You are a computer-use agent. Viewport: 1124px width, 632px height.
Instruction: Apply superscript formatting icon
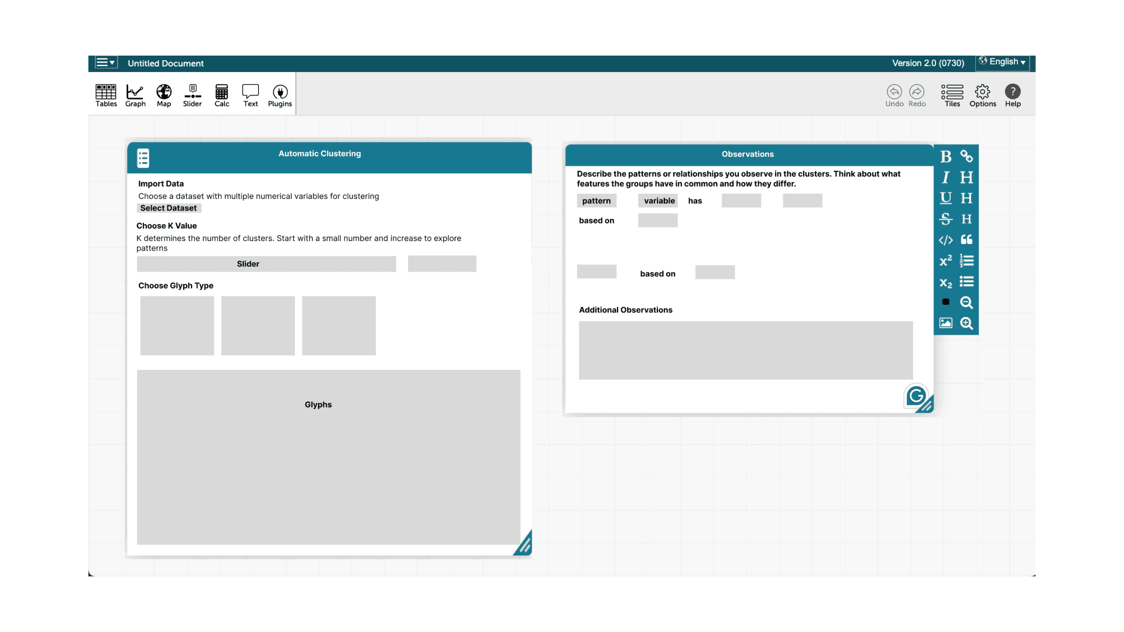point(945,261)
